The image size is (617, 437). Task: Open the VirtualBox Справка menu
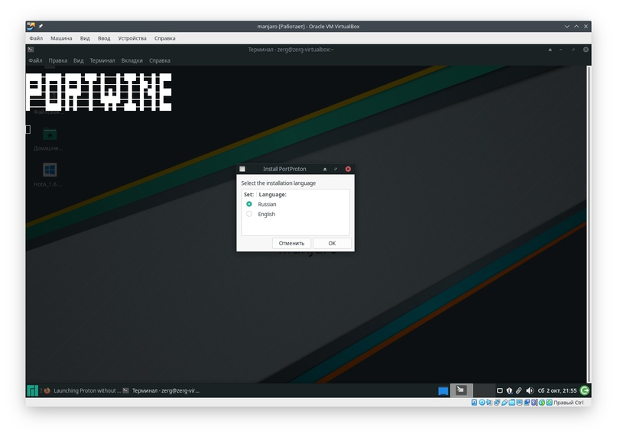[164, 38]
